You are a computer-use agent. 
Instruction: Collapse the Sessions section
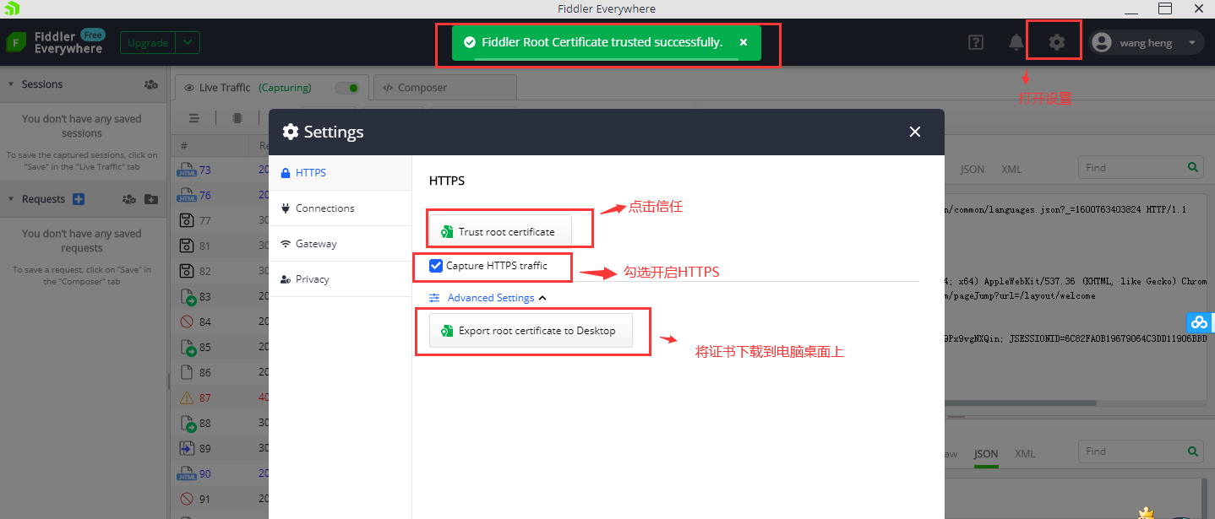pyautogui.click(x=11, y=84)
